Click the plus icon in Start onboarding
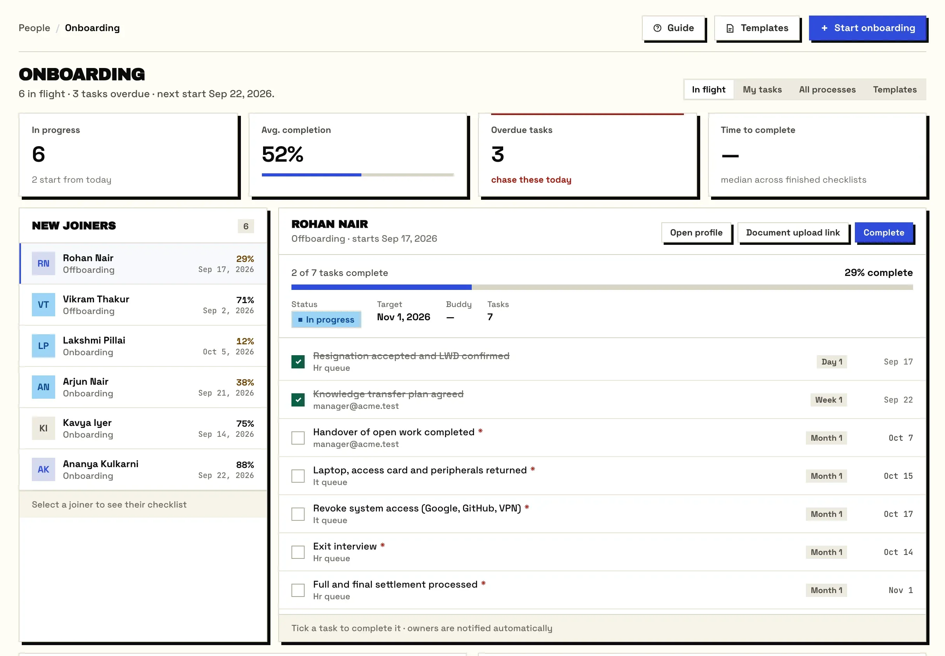 [x=824, y=28]
